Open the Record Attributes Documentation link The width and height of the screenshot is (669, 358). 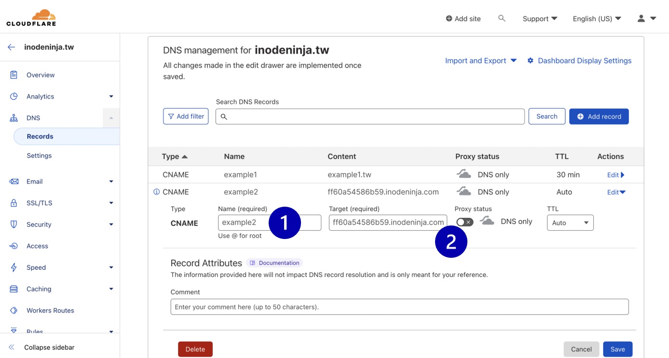coord(274,263)
